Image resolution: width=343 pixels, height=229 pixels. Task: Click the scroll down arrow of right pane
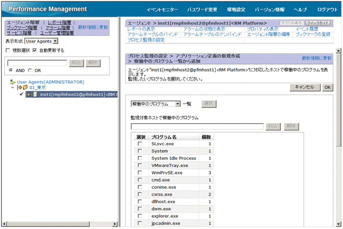pos(338,224)
